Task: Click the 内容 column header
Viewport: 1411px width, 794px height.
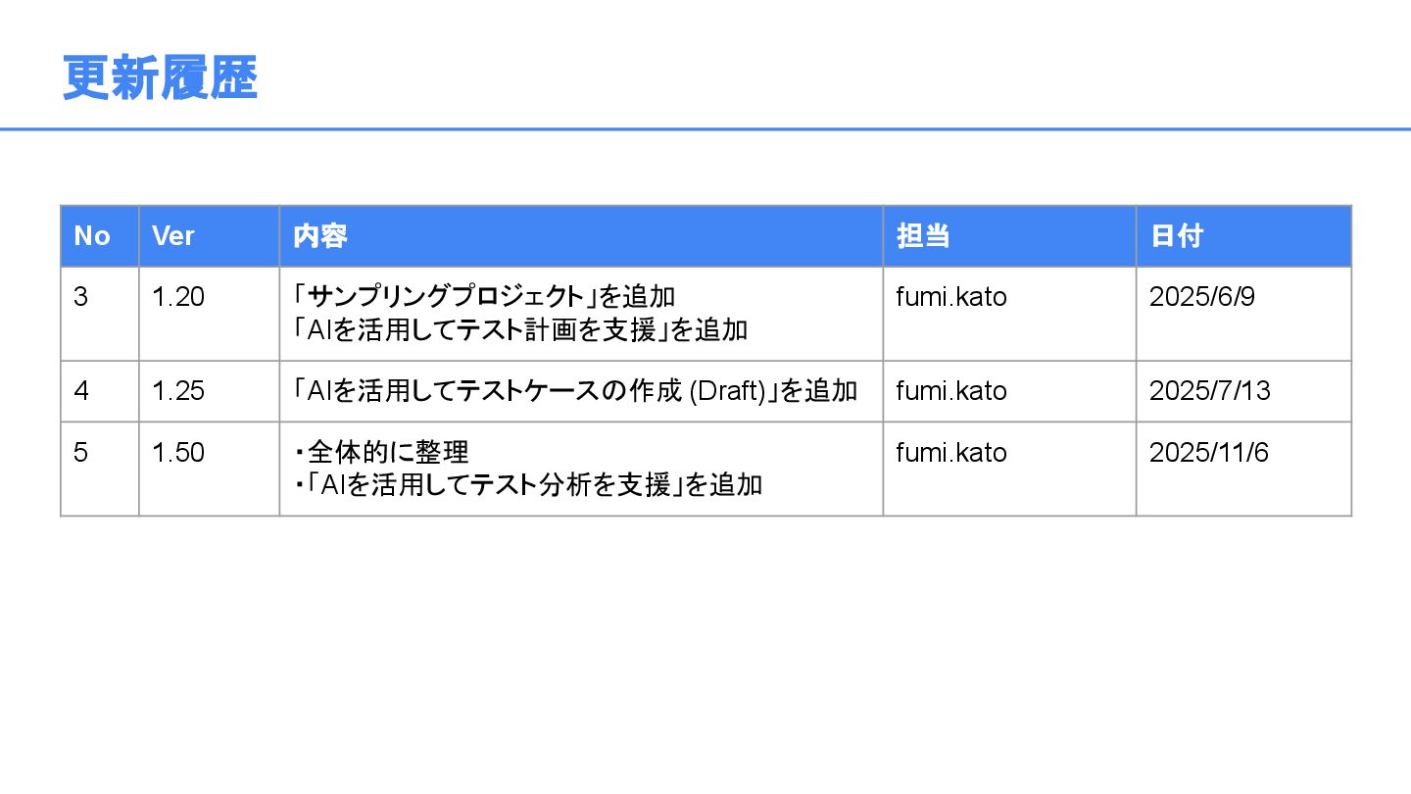Action: [320, 236]
